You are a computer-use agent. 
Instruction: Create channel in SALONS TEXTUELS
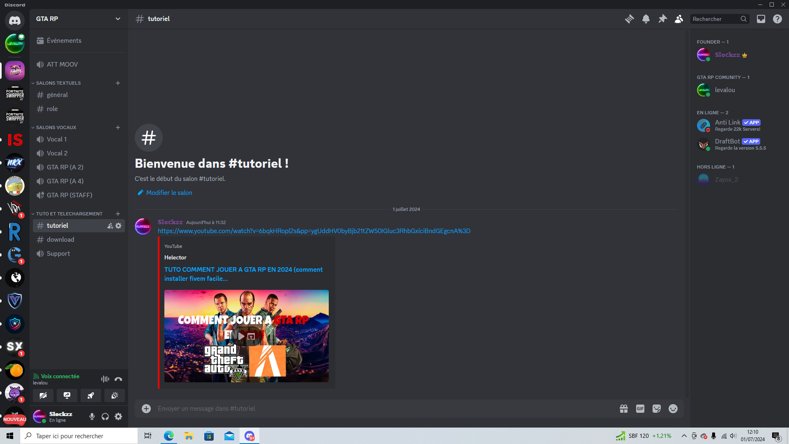118,83
